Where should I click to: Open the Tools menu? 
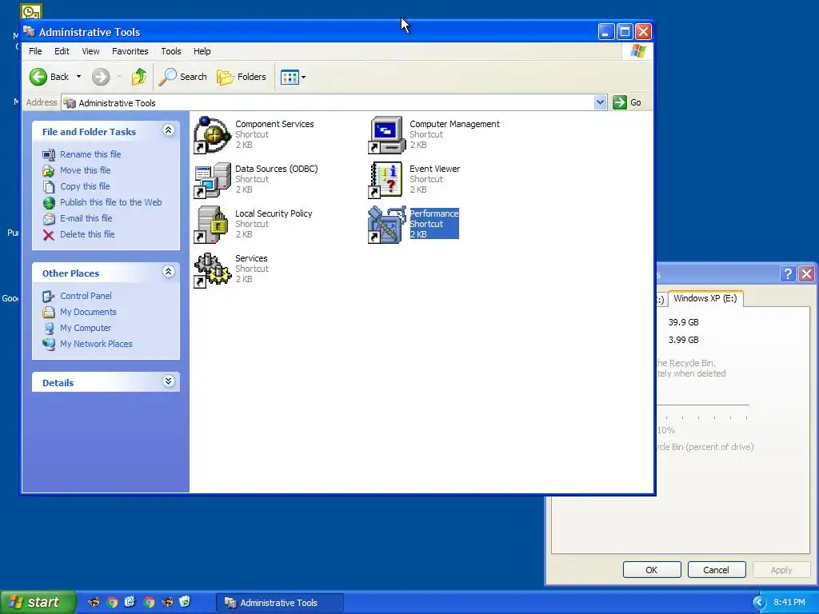pos(171,51)
